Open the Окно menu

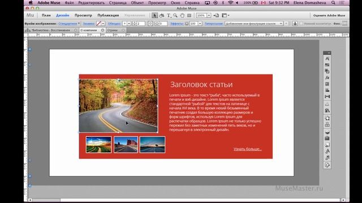[175, 3]
